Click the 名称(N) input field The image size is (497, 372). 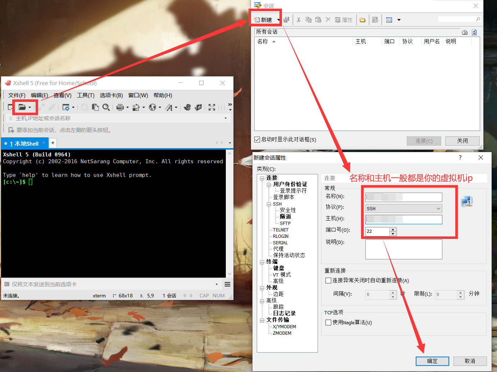(404, 197)
